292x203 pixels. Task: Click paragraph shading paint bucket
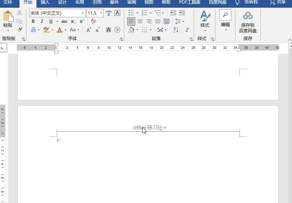(131, 30)
